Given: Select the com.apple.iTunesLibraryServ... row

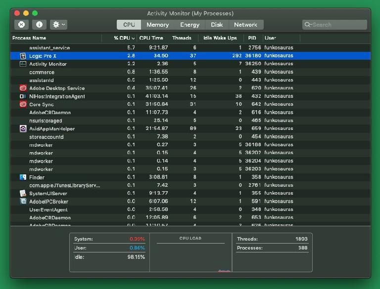Looking at the screenshot, I should [190, 185].
